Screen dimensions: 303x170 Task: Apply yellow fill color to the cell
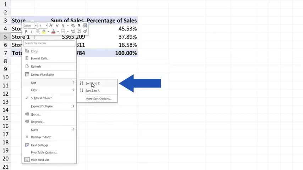pyautogui.click(x=44, y=32)
